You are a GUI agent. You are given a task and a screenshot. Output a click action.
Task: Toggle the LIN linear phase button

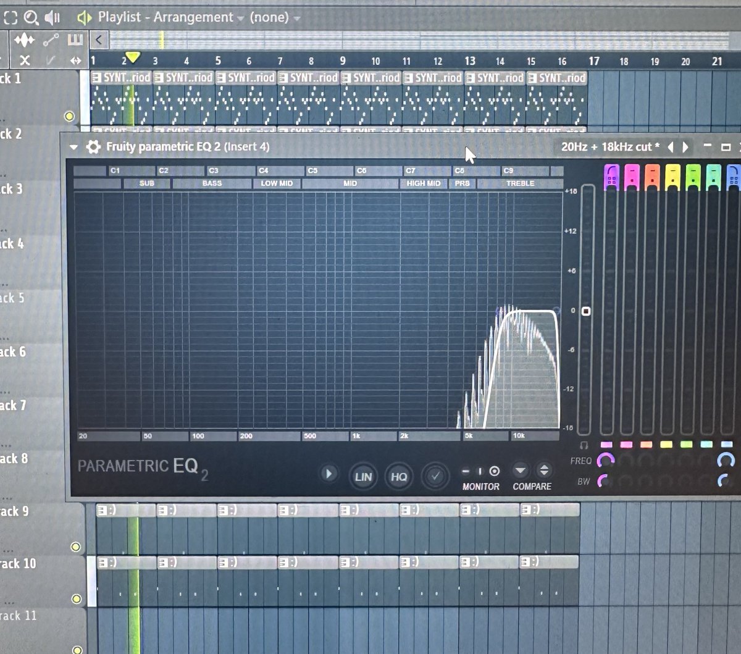point(363,476)
